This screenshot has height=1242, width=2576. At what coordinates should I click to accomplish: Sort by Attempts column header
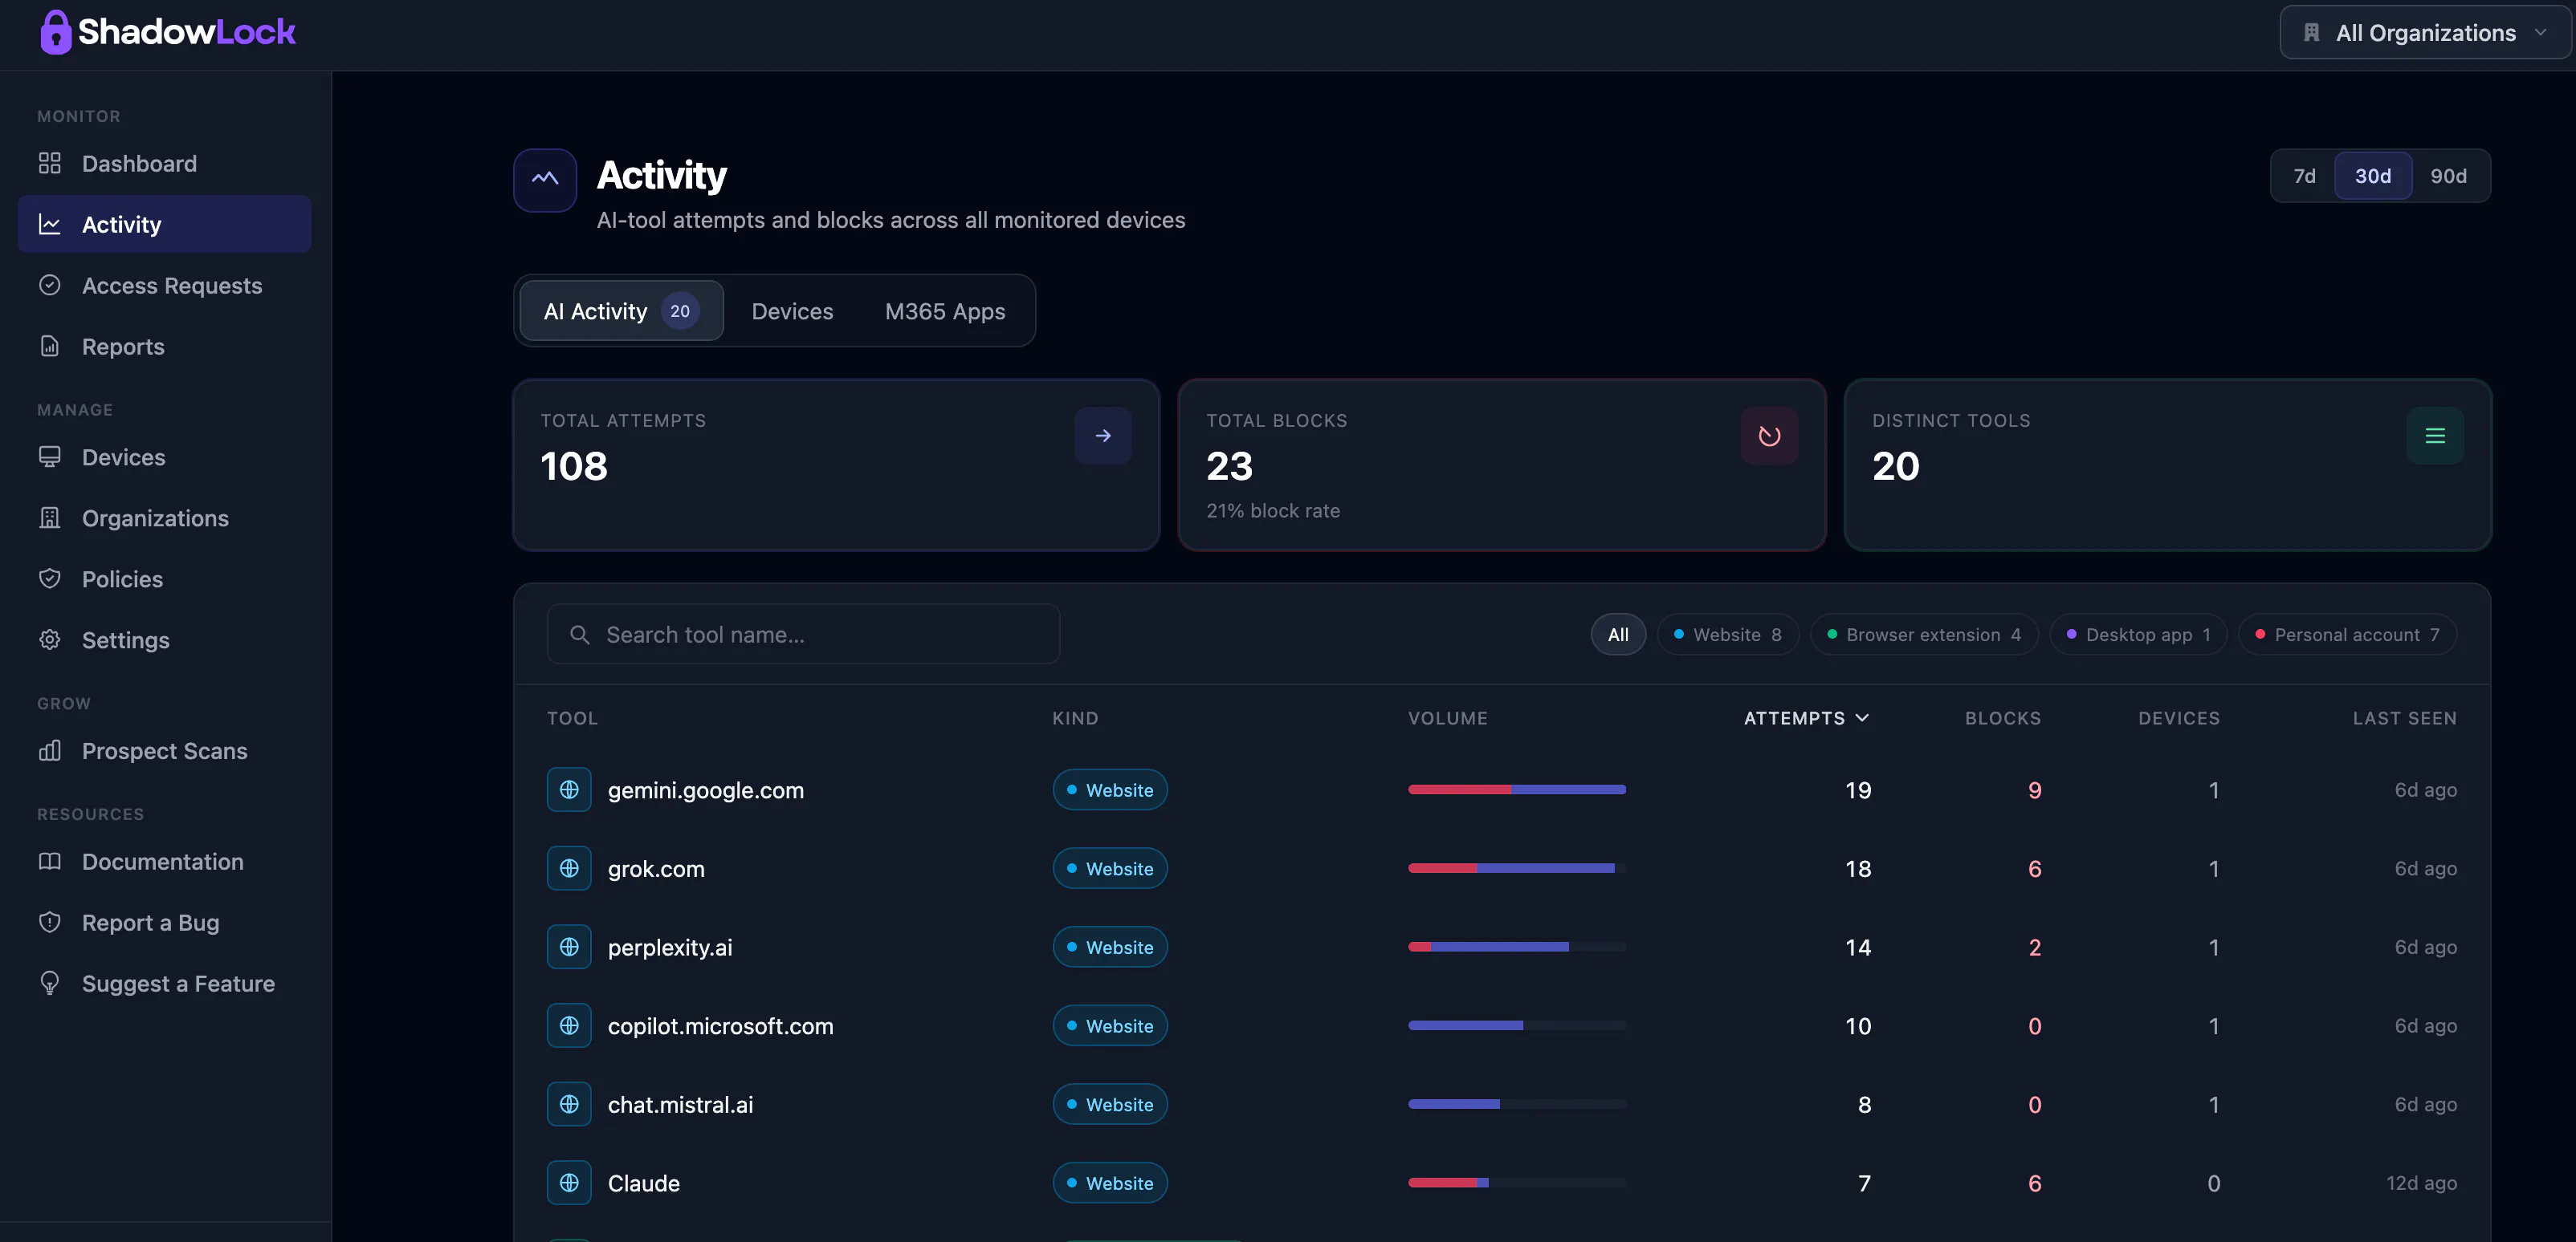1806,717
